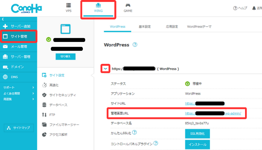
Task: Click the ConoHa logo
Action: 27,8
